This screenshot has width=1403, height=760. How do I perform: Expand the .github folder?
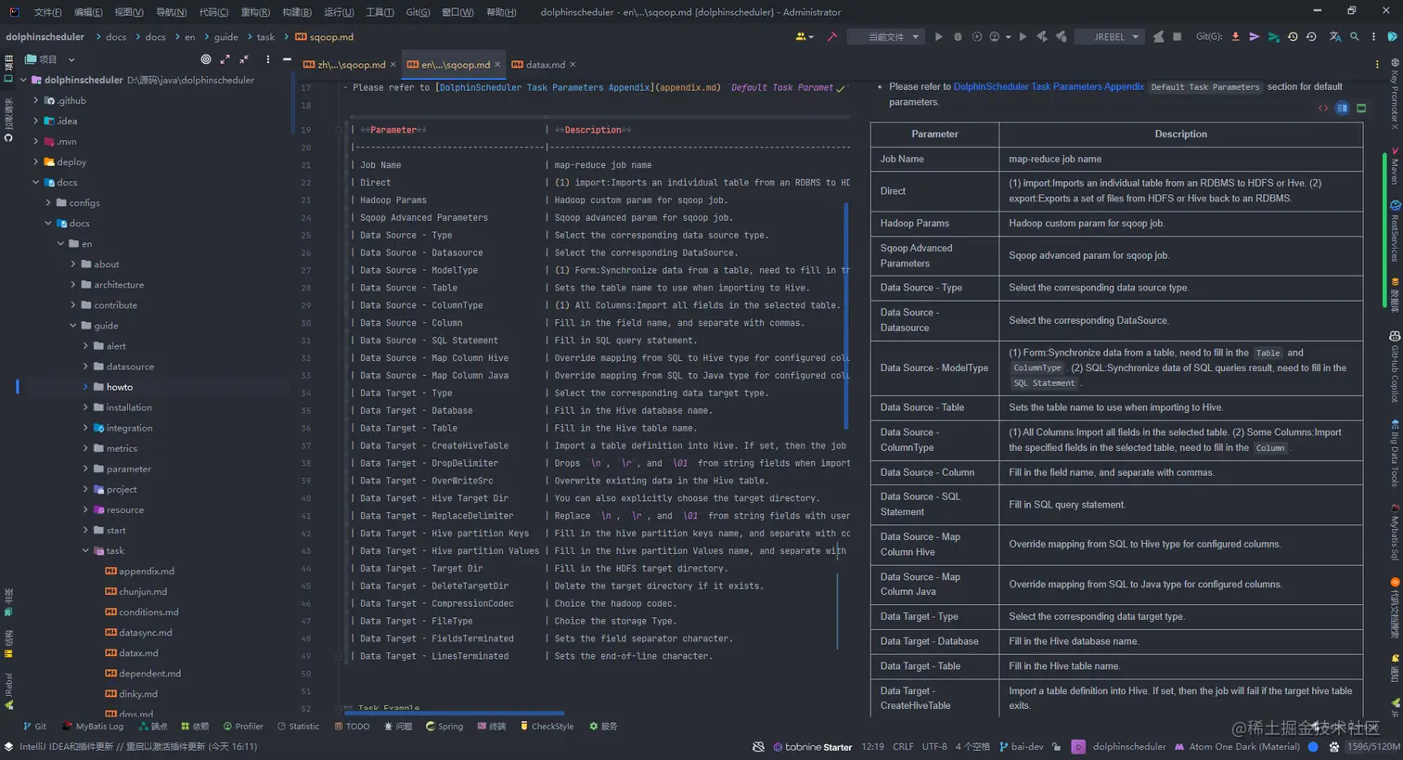click(36, 100)
